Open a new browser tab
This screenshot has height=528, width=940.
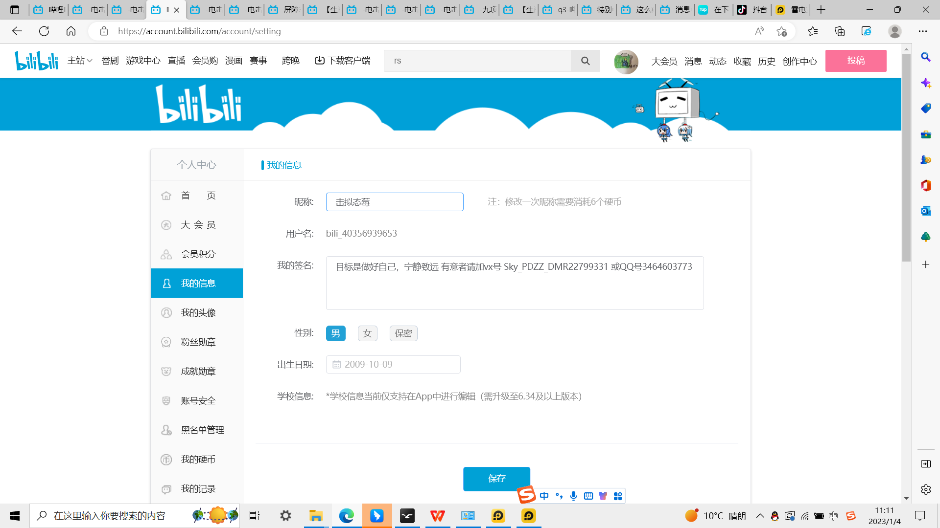[821, 9]
